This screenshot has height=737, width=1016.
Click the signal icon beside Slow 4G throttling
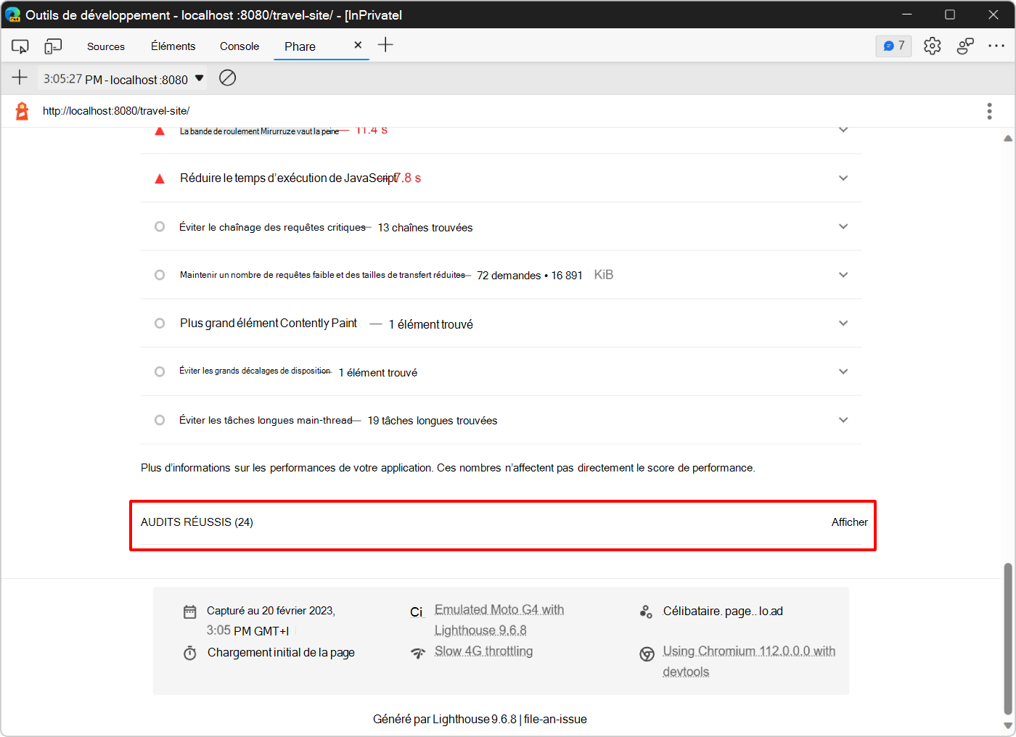coord(418,653)
